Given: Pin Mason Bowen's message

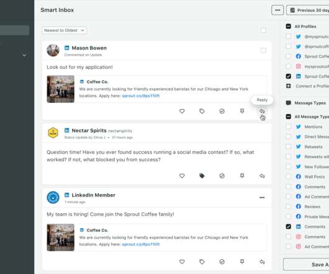Looking at the screenshot, I should (242, 111).
